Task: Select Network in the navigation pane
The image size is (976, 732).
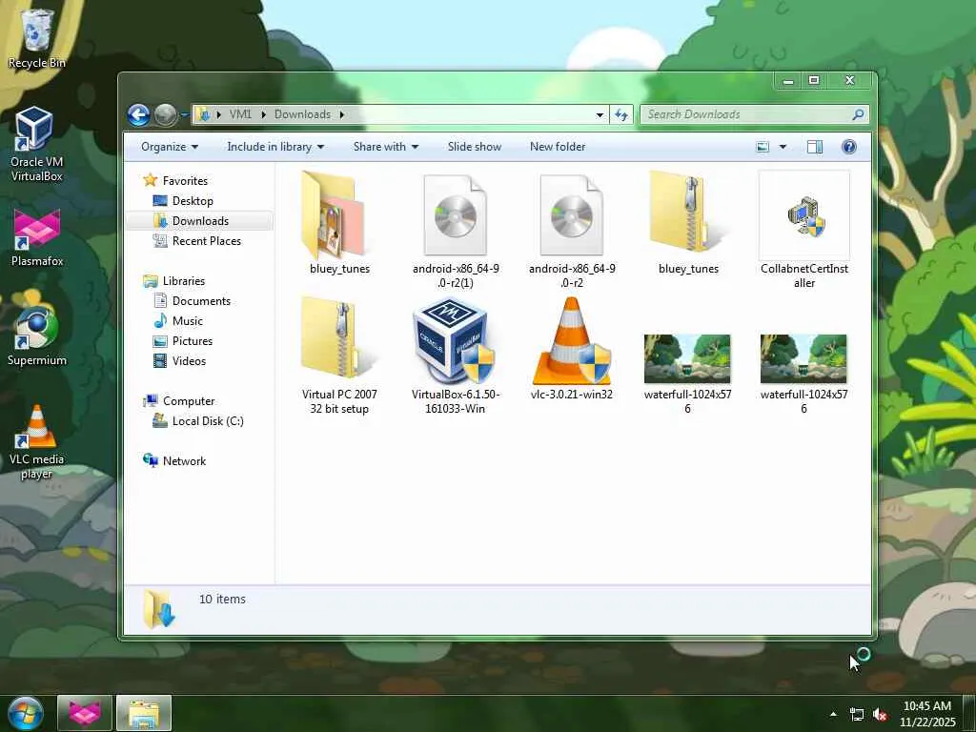Action: 184,460
